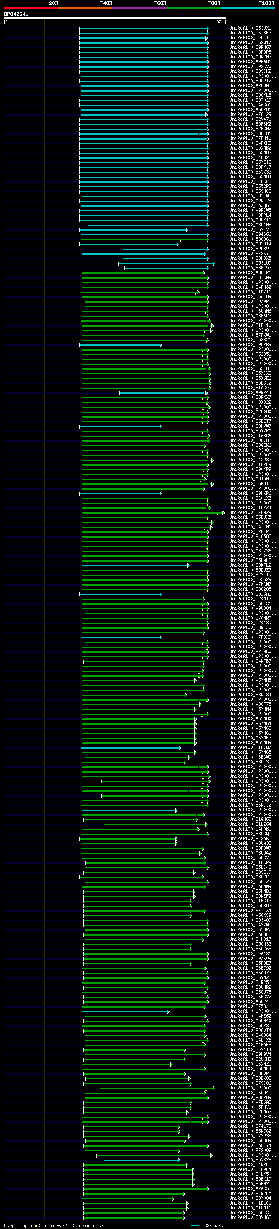279x1229 pixels.
Task: Select hit UniRef100_P79009
Action: tap(250, 1150)
